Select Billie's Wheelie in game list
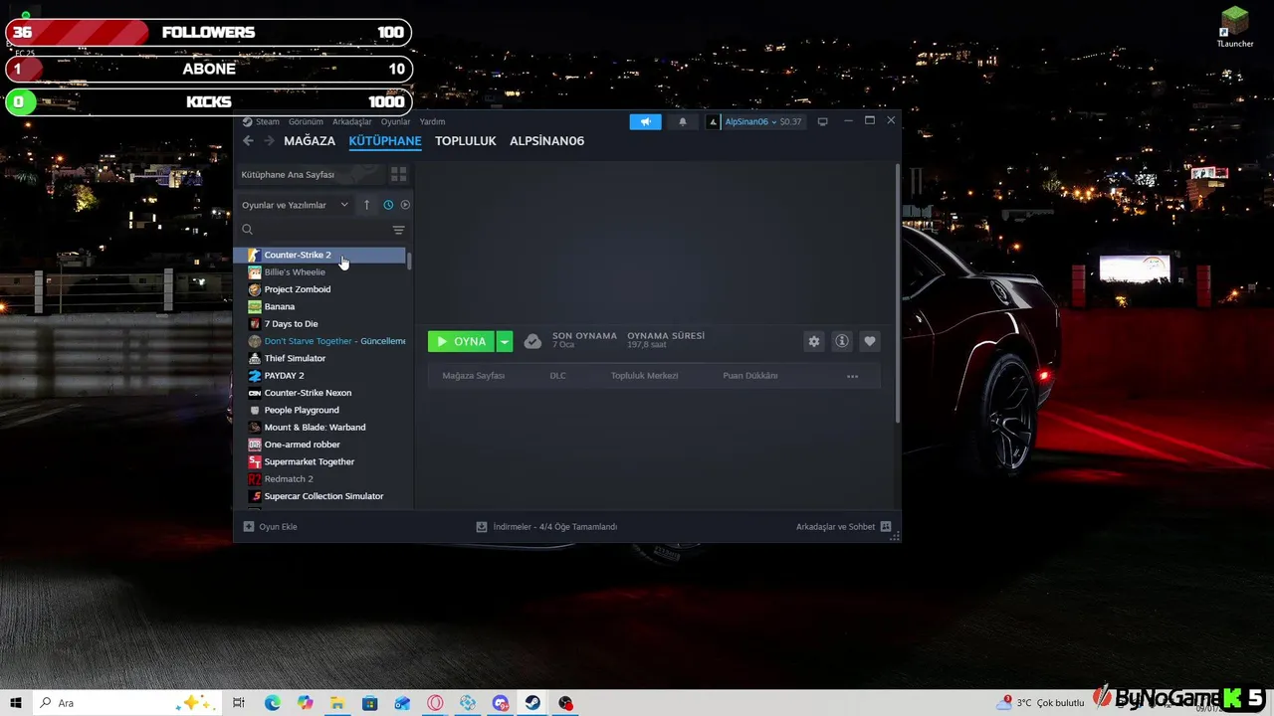This screenshot has height=716, width=1274. [319, 272]
